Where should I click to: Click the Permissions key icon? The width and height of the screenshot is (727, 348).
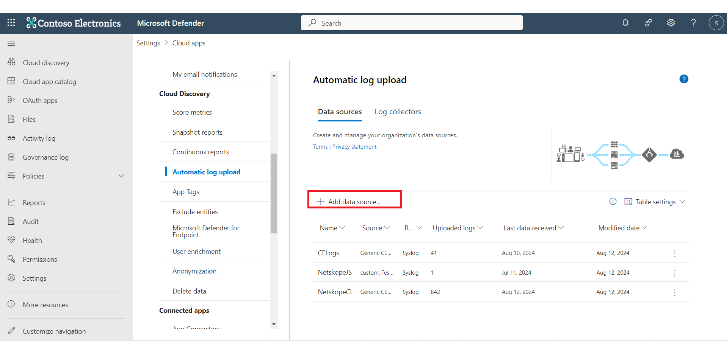(11, 259)
